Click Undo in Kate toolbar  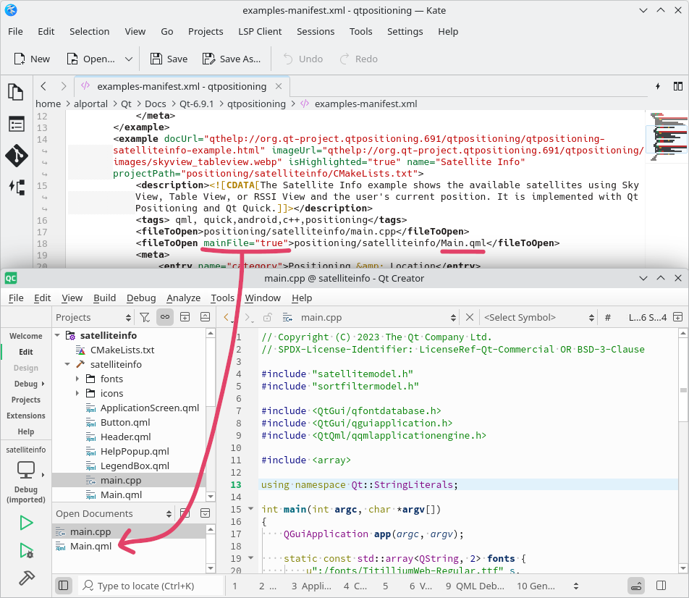(x=303, y=59)
